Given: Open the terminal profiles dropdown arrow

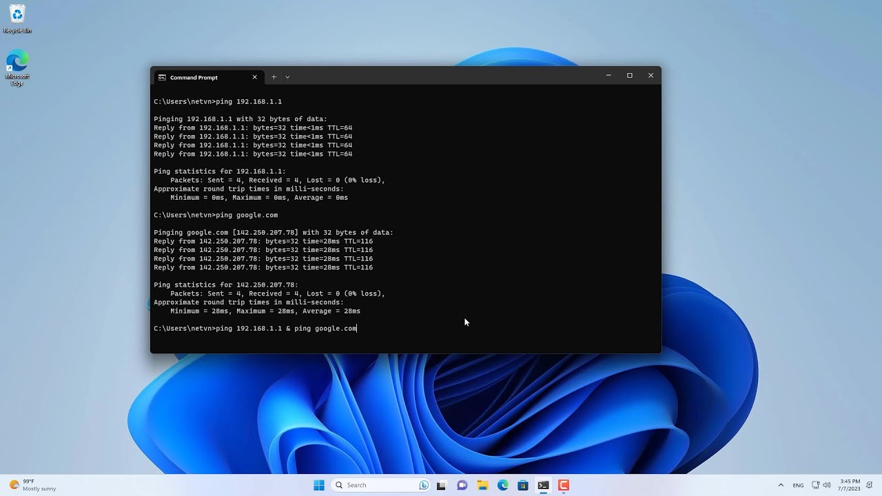Looking at the screenshot, I should 287,77.
